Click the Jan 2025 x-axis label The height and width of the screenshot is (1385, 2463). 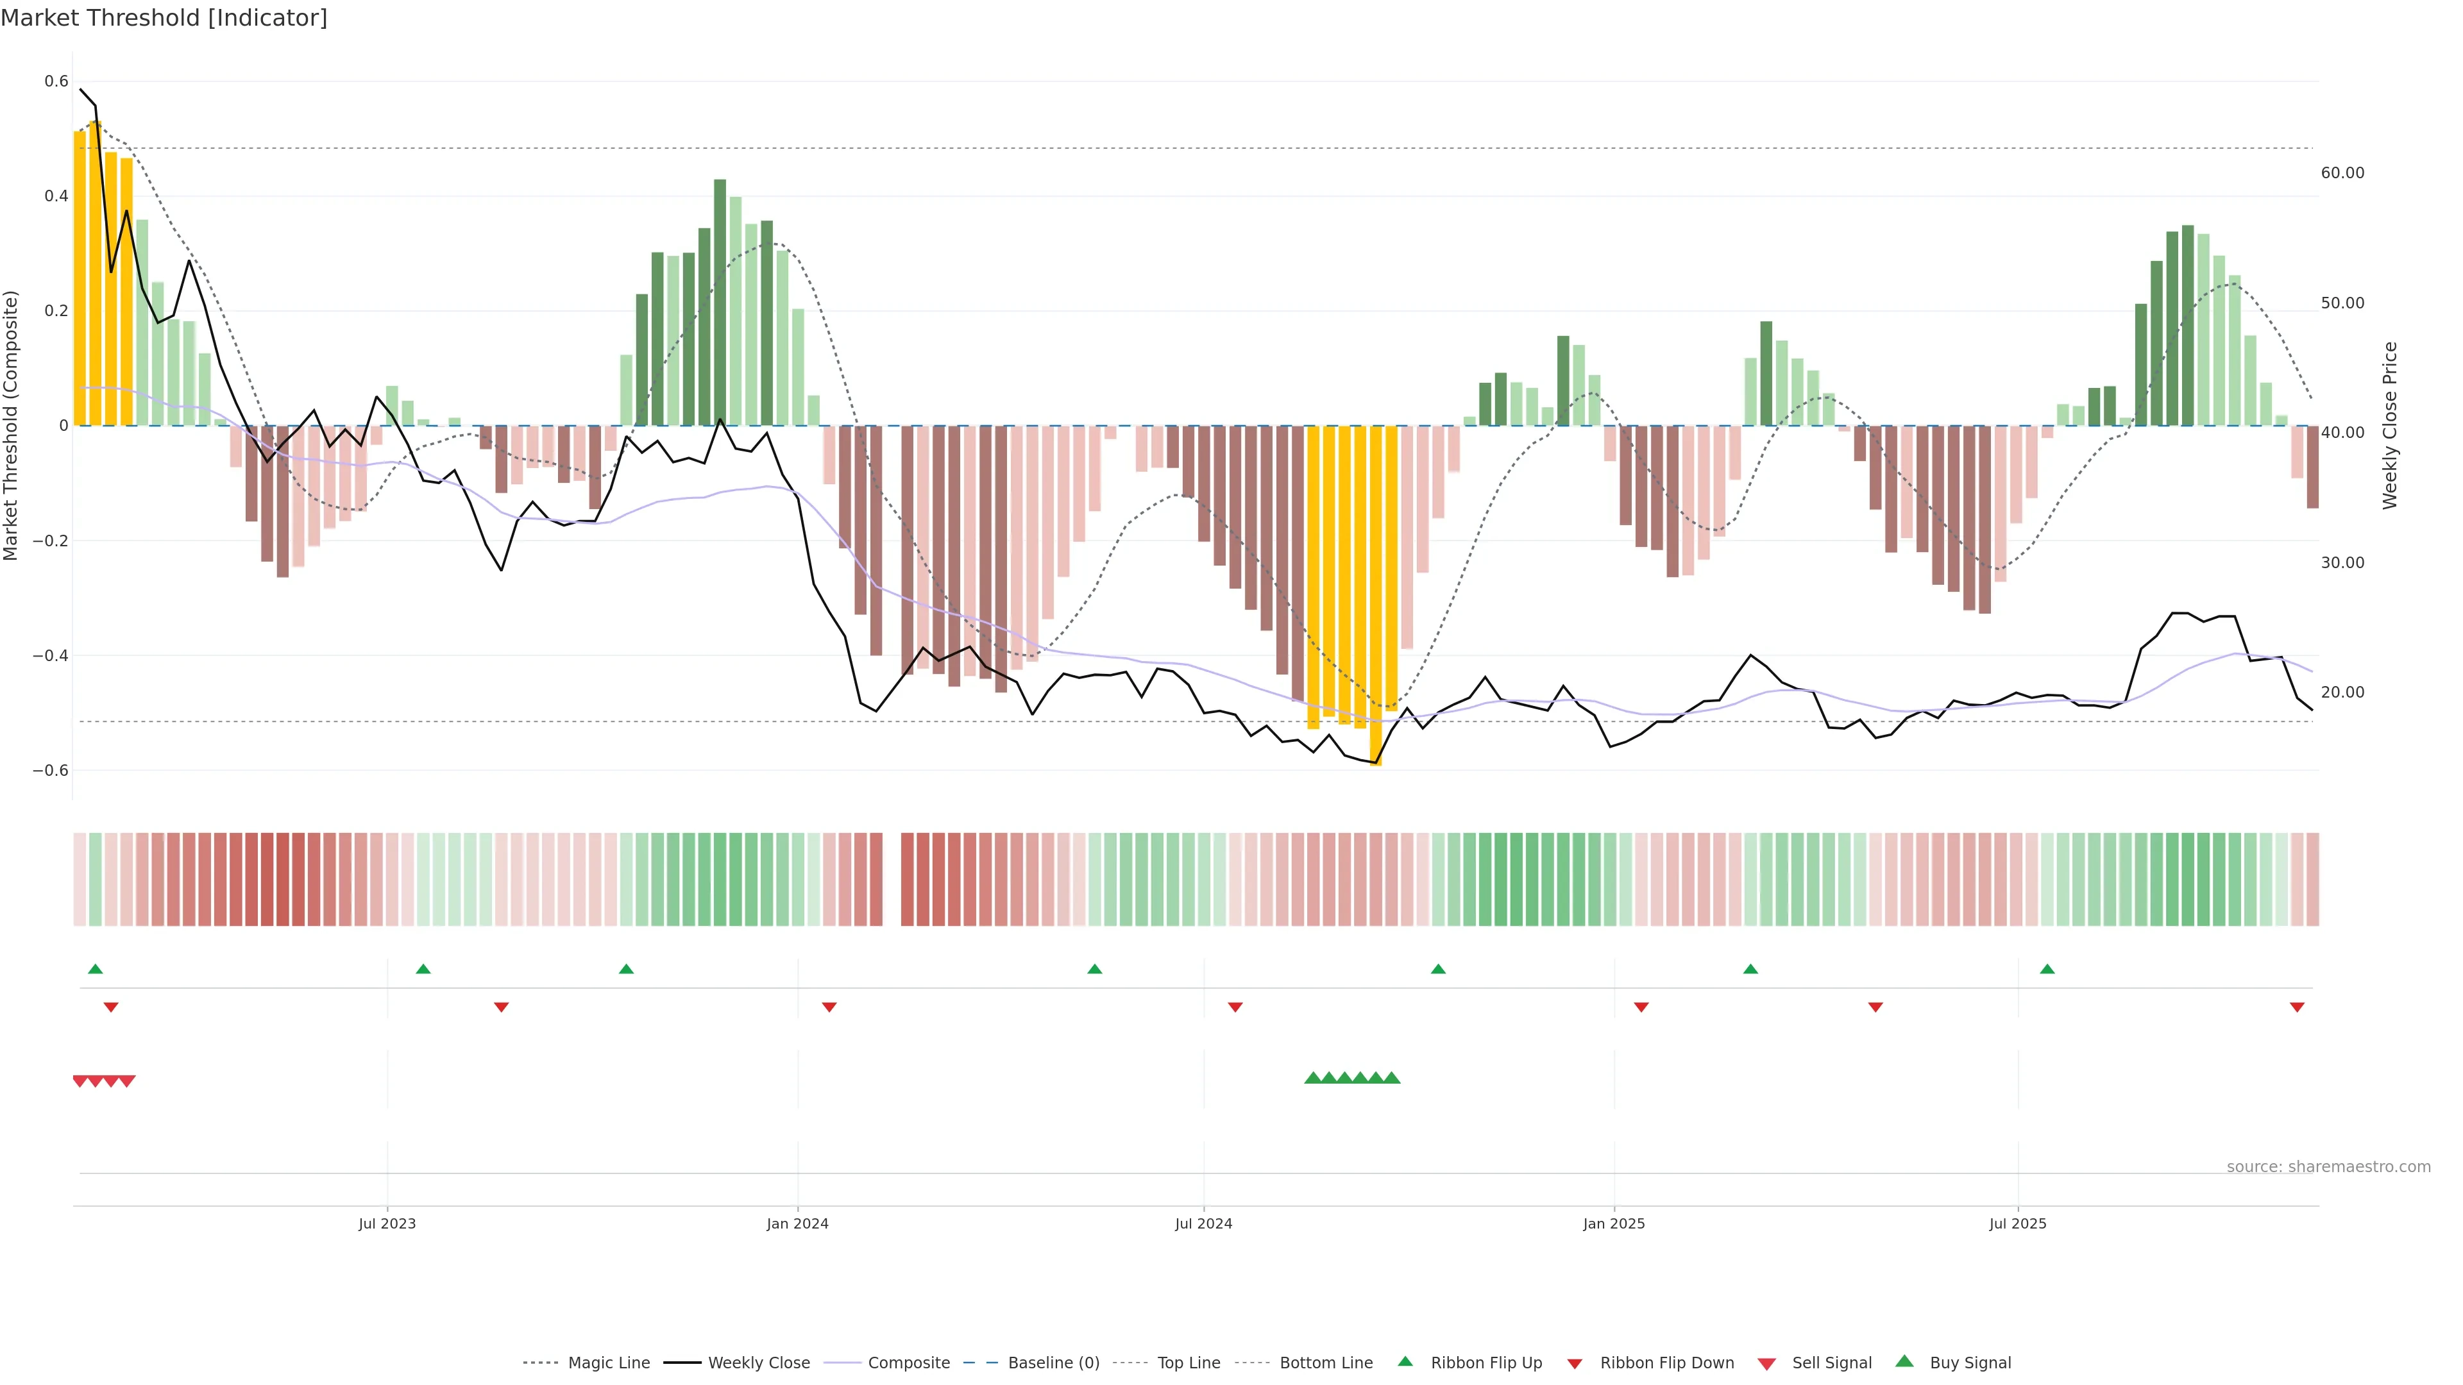[x=1613, y=1223]
